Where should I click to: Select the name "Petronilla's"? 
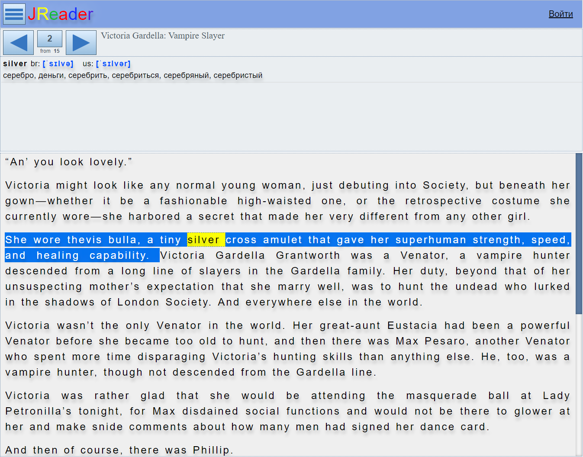pos(39,411)
